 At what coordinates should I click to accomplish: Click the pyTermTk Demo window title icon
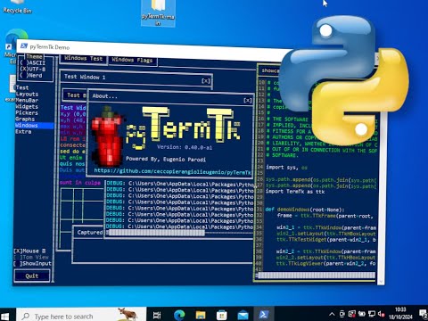point(24,46)
